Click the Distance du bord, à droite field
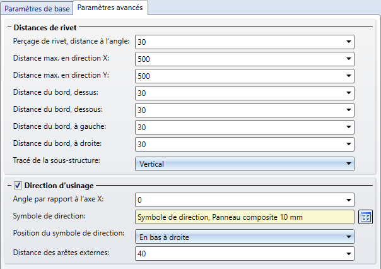381x269 pixels. 240,145
